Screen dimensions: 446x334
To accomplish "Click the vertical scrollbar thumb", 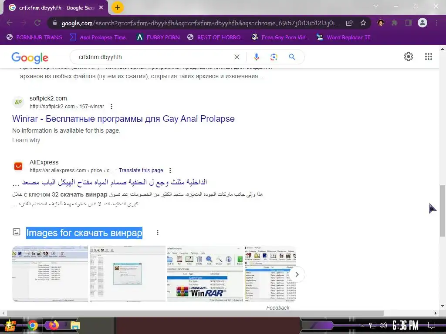I will (443, 210).
